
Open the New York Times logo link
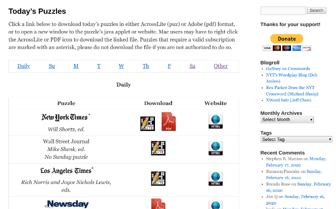65,117
